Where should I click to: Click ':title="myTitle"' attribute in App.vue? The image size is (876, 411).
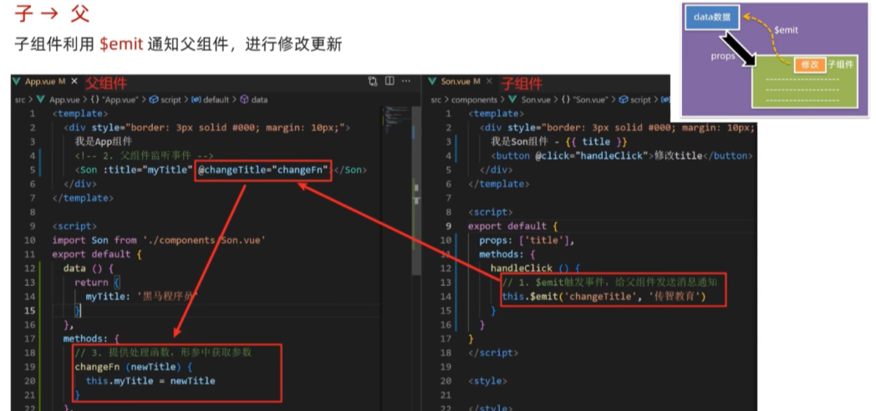(x=148, y=170)
